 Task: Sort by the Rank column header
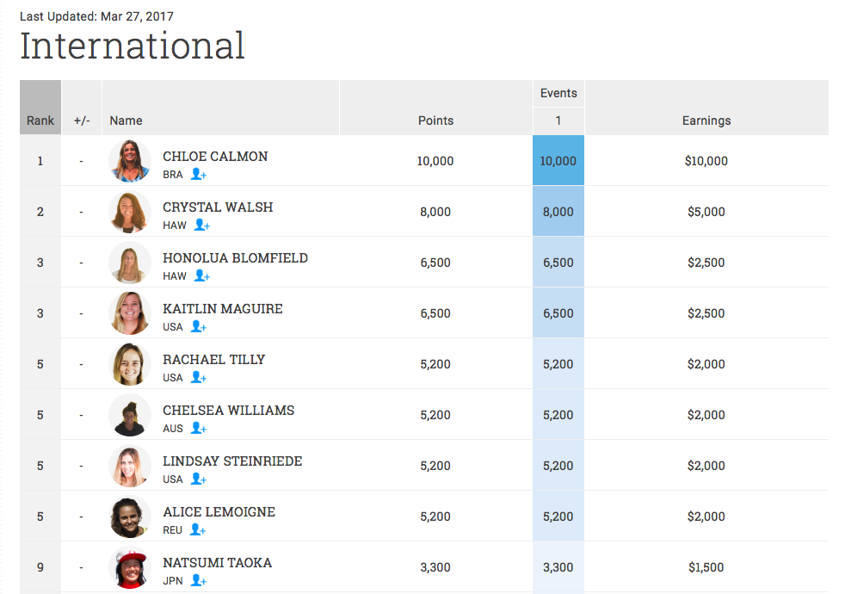[x=40, y=121]
